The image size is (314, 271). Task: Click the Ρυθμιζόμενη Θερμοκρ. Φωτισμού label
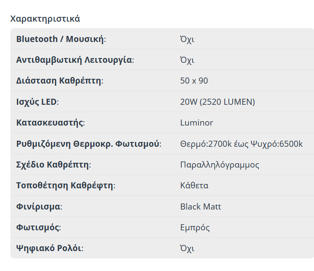pyautogui.click(x=88, y=144)
